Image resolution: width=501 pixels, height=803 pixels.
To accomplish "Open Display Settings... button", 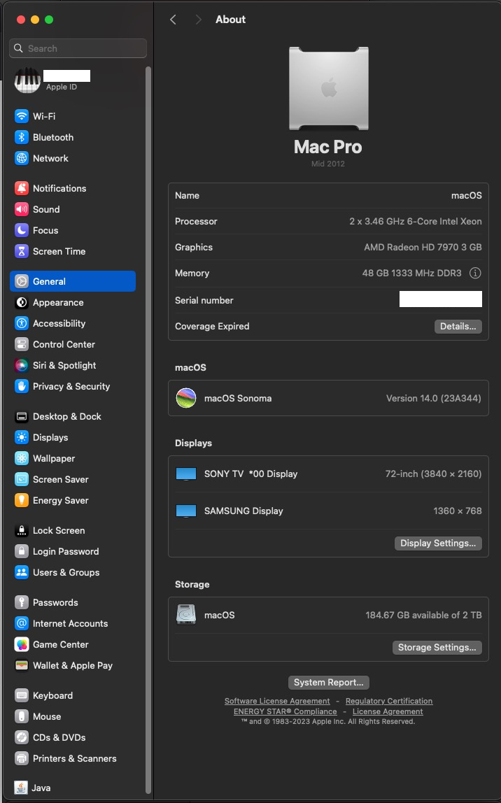I will (x=438, y=543).
